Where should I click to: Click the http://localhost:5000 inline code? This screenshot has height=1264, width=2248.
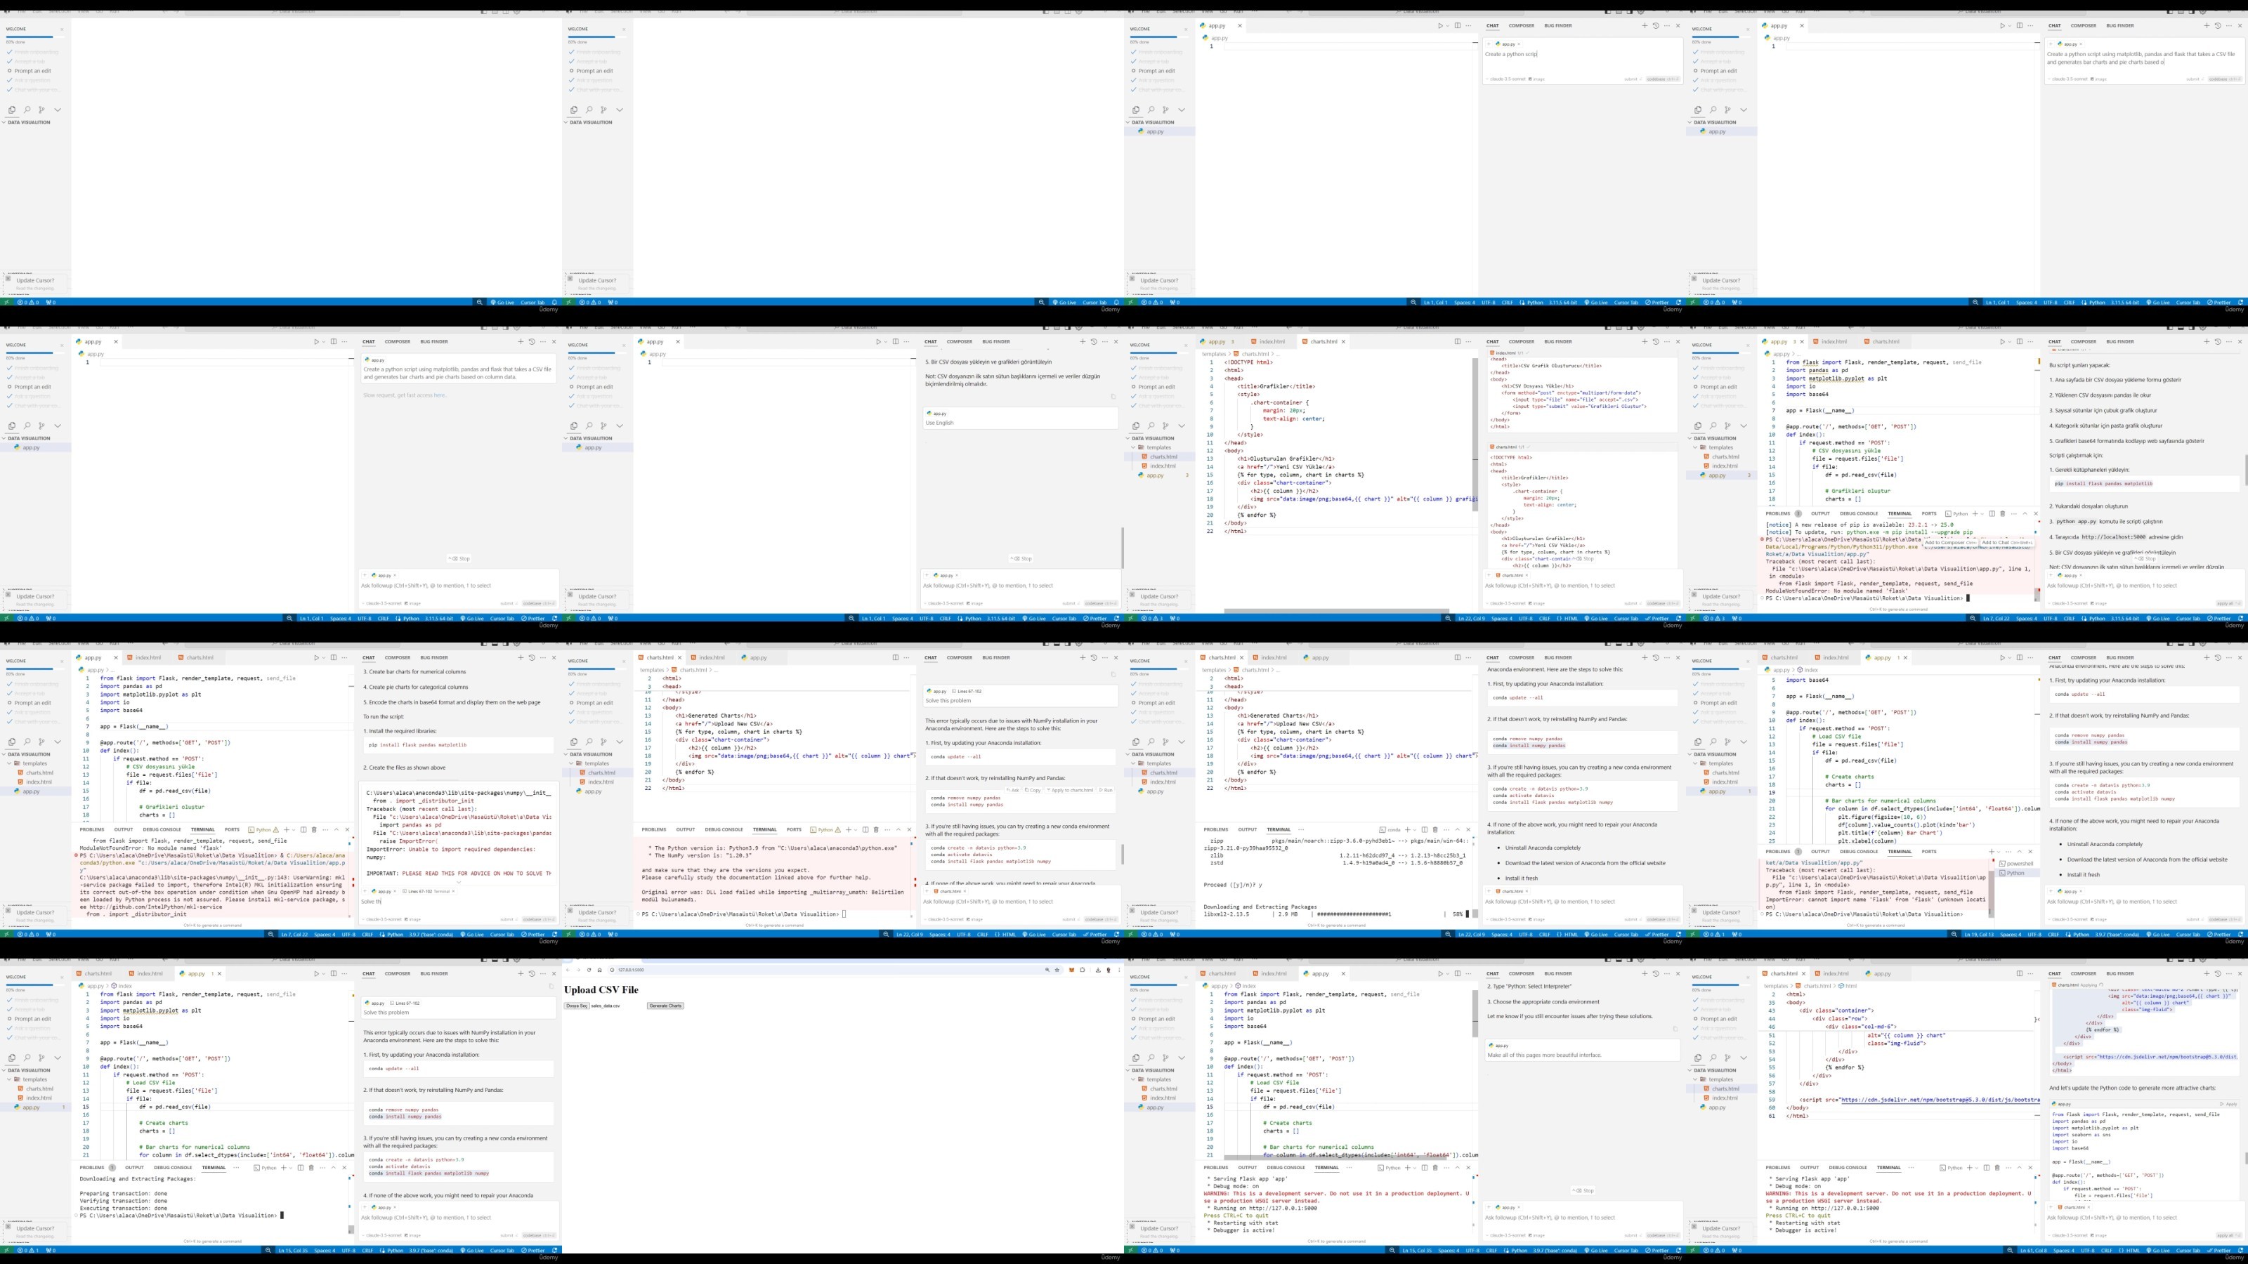pyautogui.click(x=2114, y=537)
